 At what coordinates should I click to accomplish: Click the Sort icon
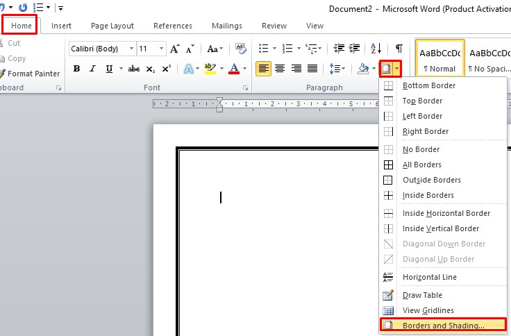376,49
